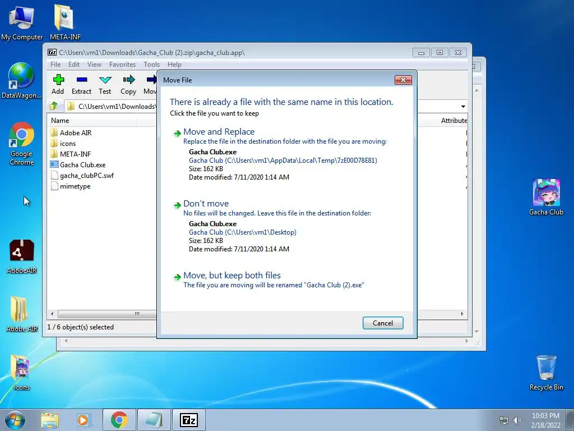This screenshot has width=574, height=431.
Task: Open Windows Media Player taskbar icon
Action: point(84,420)
